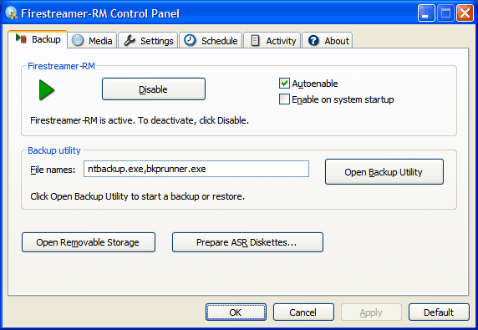Image resolution: width=478 pixels, height=330 pixels.
Task: Open the Schedule tab
Action: [x=211, y=41]
